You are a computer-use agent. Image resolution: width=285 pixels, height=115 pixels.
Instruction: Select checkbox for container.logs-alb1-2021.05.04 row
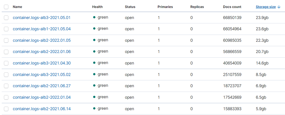6,29
